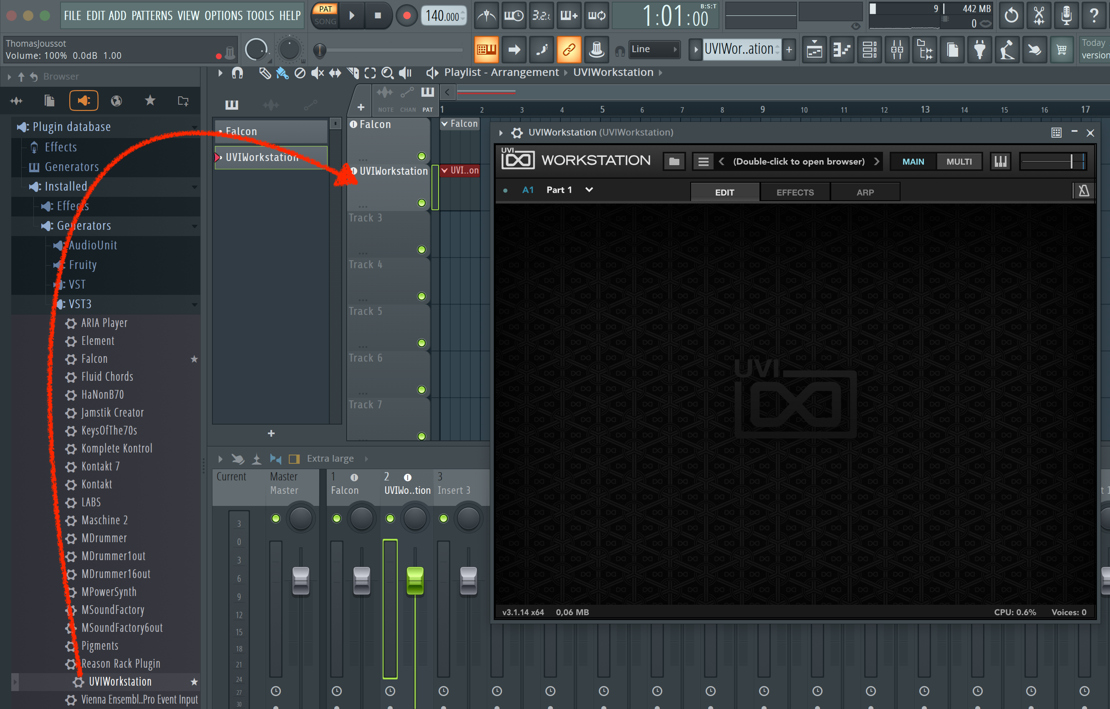Open the FILE menu

click(72, 16)
